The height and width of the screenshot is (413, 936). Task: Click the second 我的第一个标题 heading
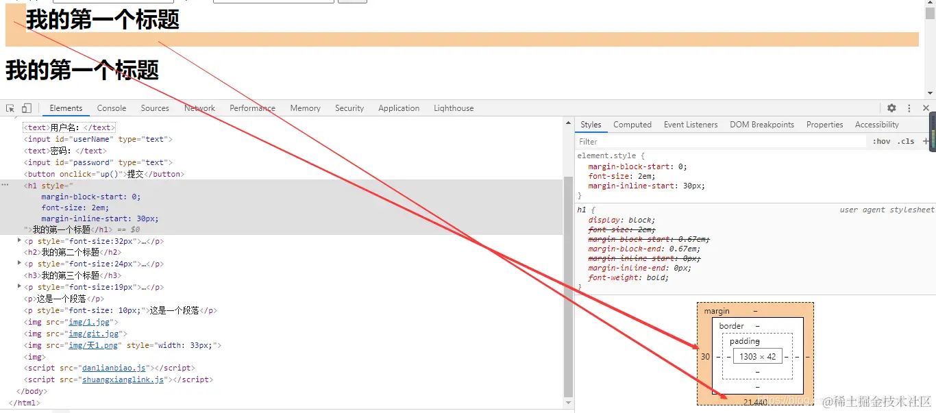[x=82, y=70]
